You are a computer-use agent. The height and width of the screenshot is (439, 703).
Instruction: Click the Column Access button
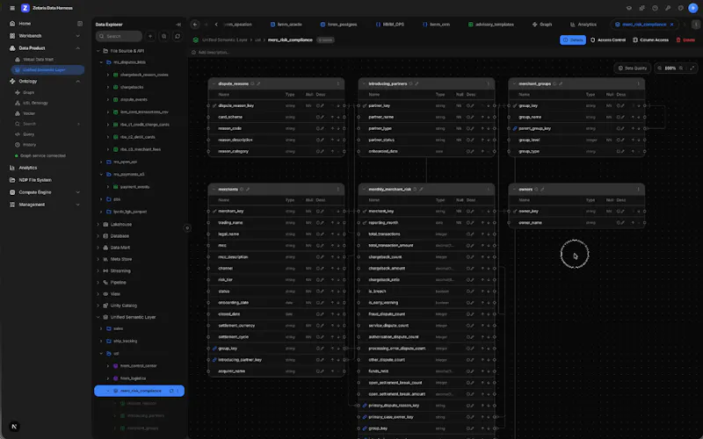point(650,40)
